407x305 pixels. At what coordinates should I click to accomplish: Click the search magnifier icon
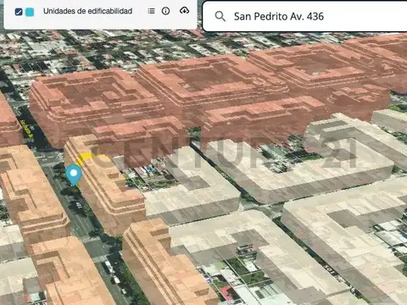(220, 16)
